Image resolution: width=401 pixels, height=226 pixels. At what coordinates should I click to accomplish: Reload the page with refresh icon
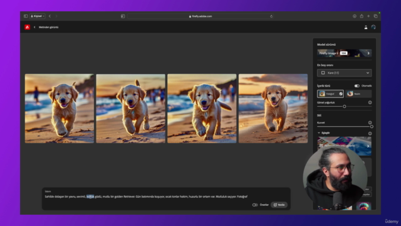(271, 16)
